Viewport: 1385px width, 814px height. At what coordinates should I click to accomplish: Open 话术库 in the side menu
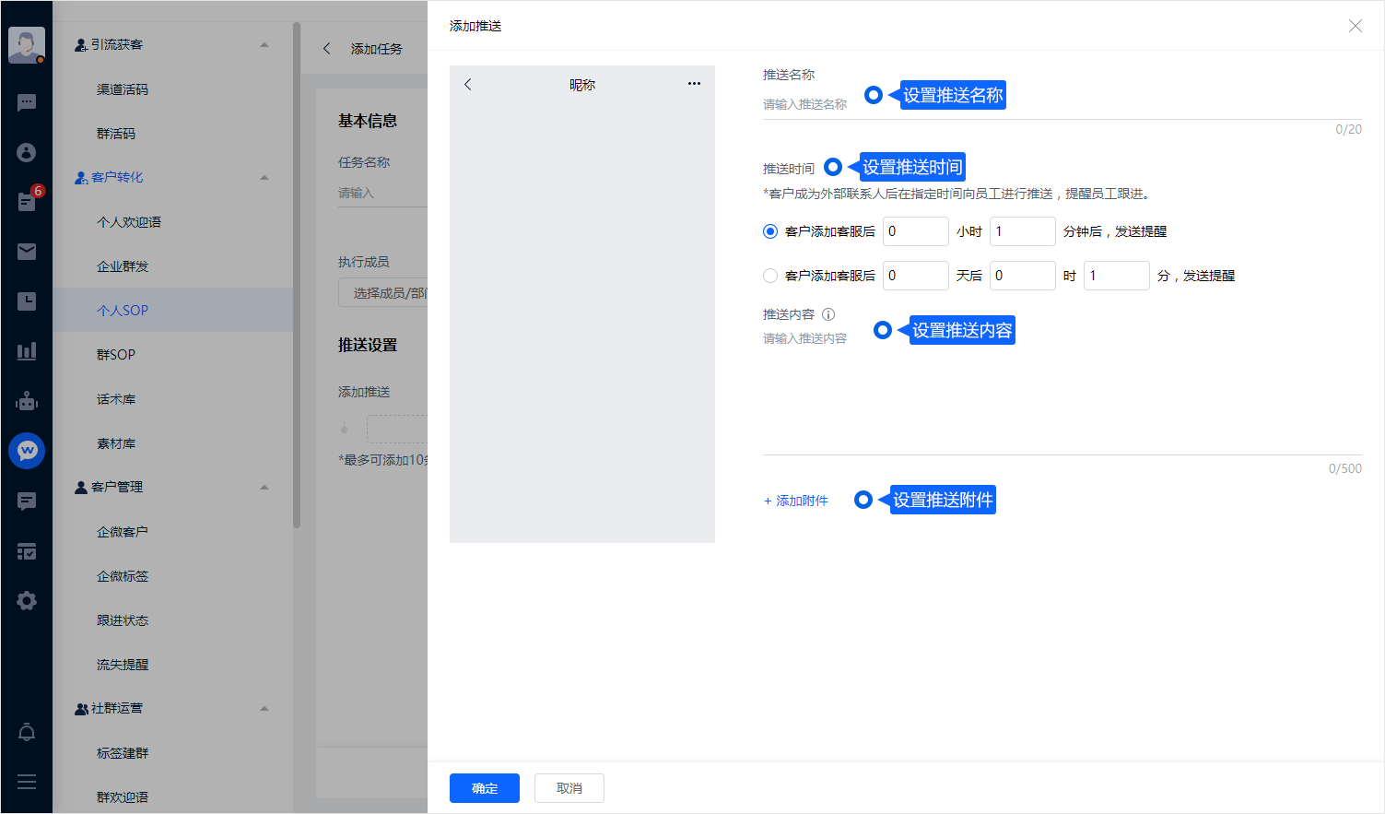[x=116, y=399]
